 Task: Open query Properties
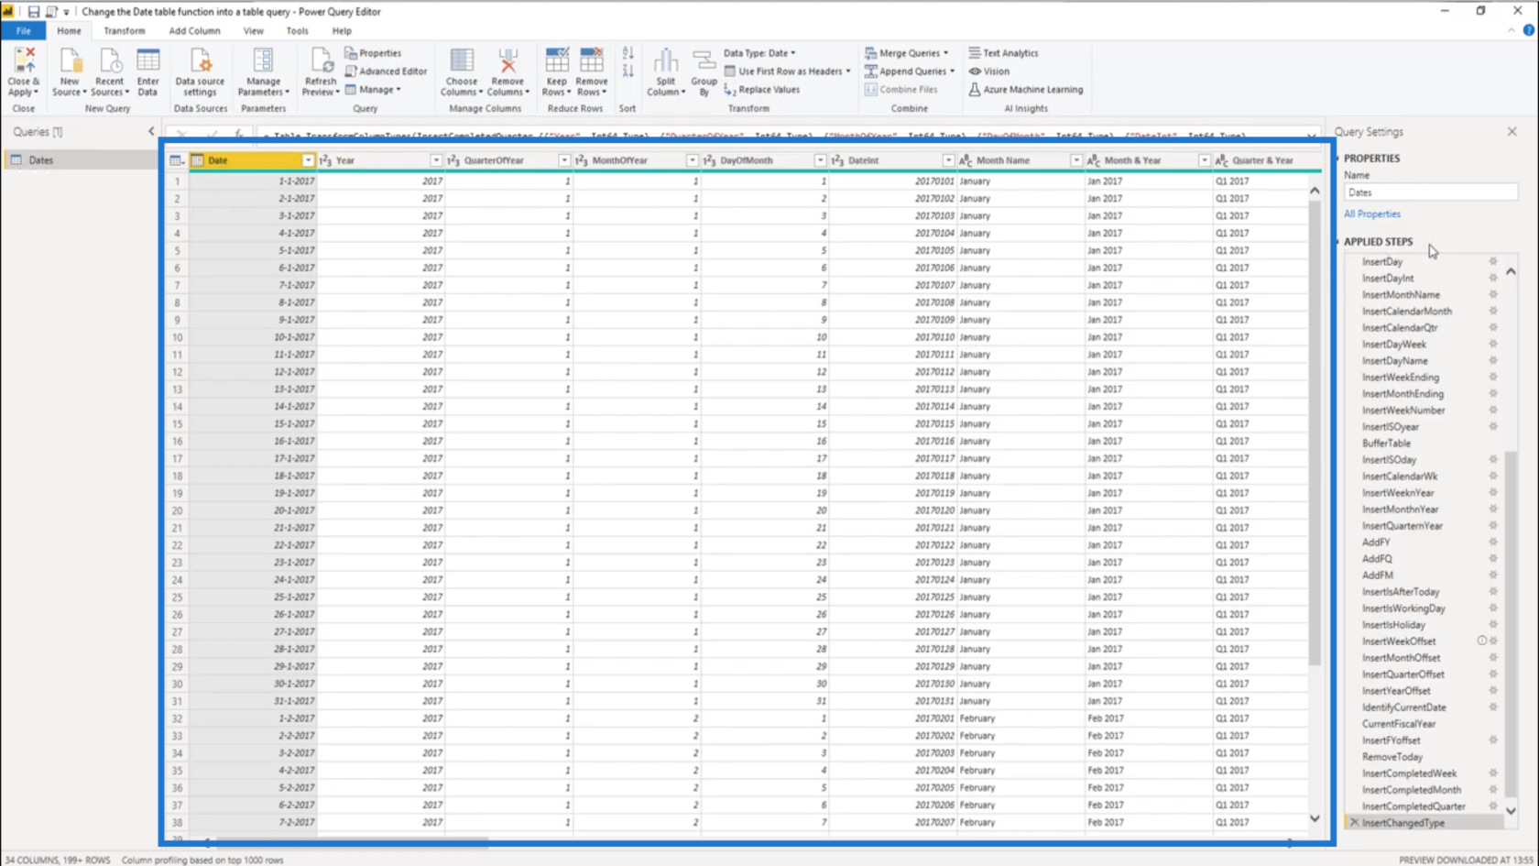pos(373,53)
